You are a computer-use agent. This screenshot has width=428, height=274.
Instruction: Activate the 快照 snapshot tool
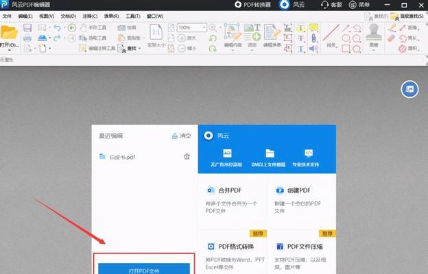[x=127, y=27]
